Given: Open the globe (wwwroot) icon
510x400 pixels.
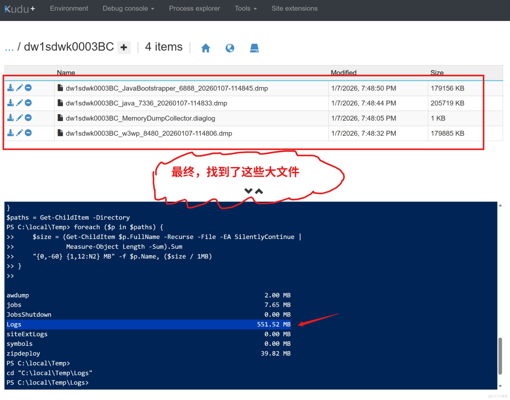Looking at the screenshot, I should coord(230,48).
